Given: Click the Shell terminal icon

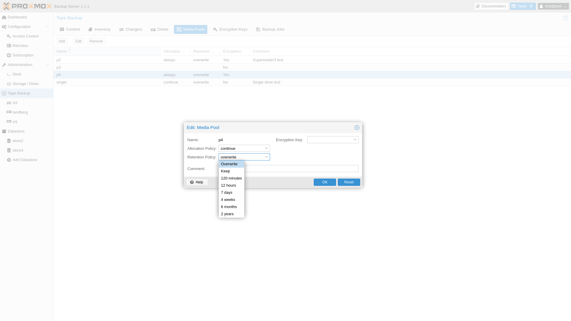Looking at the screenshot, I should pos(9,74).
